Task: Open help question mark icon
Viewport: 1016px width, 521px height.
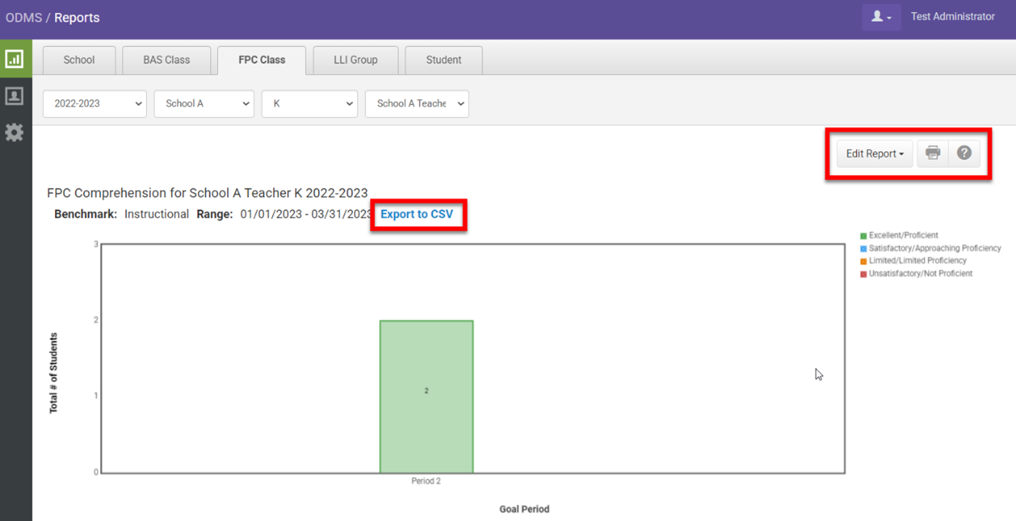Action: 964,154
